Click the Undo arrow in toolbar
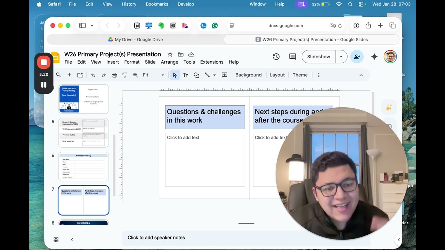Image resolution: width=445 pixels, height=250 pixels. pyautogui.click(x=93, y=75)
